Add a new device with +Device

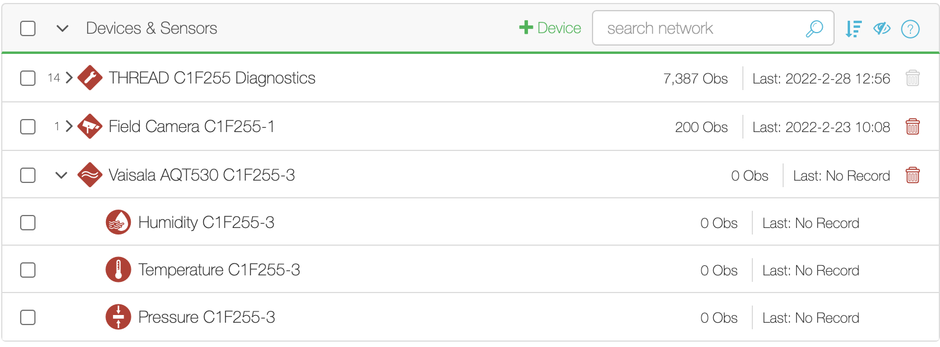point(550,28)
